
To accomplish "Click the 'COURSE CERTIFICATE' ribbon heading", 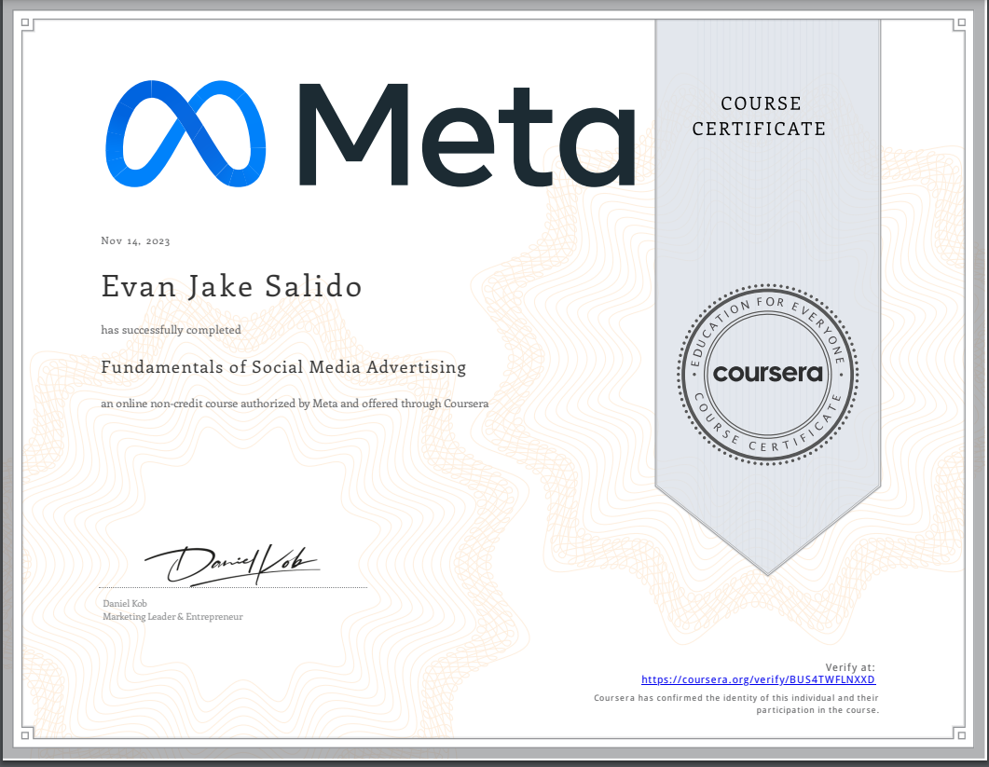I will (759, 116).
